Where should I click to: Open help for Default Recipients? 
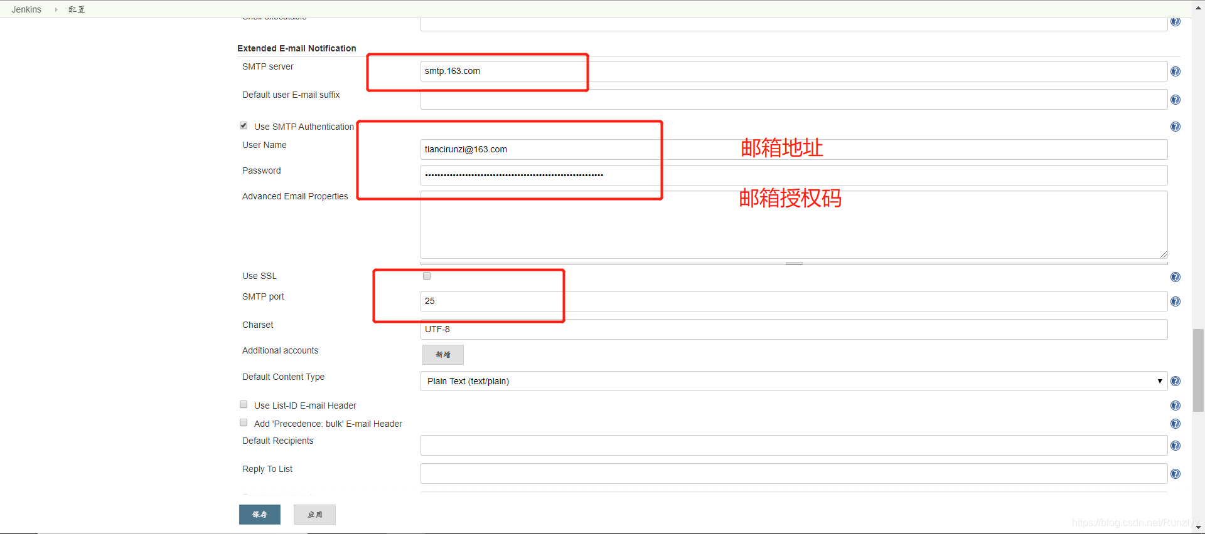[x=1176, y=446]
